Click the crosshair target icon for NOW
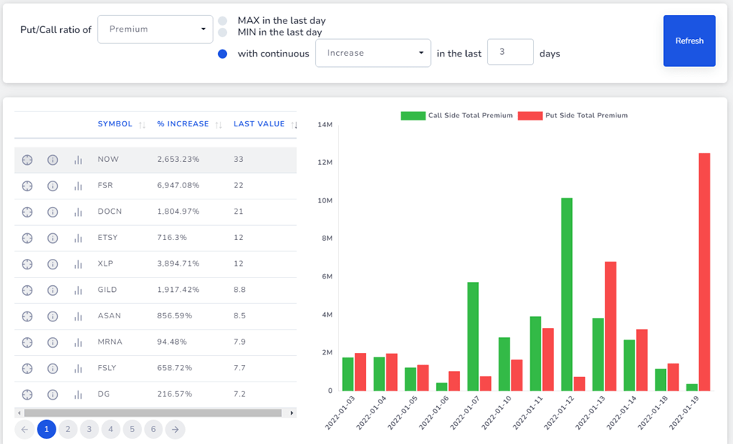 point(27,160)
